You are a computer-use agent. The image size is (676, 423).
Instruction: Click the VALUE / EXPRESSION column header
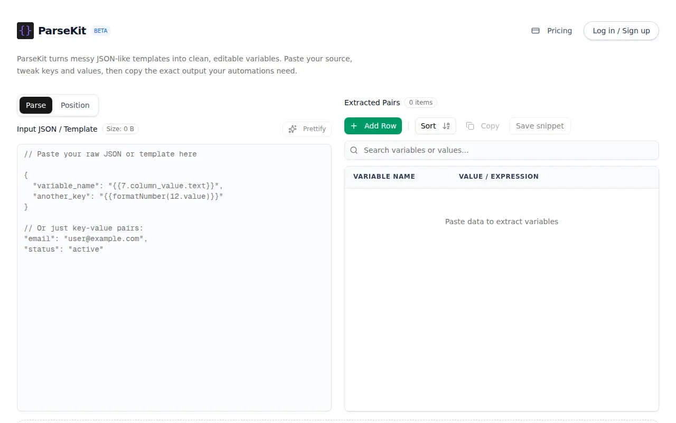click(x=499, y=177)
